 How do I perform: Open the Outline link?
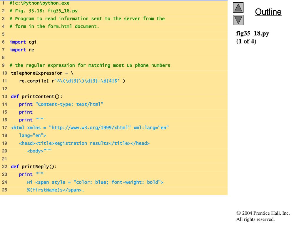[268, 12]
